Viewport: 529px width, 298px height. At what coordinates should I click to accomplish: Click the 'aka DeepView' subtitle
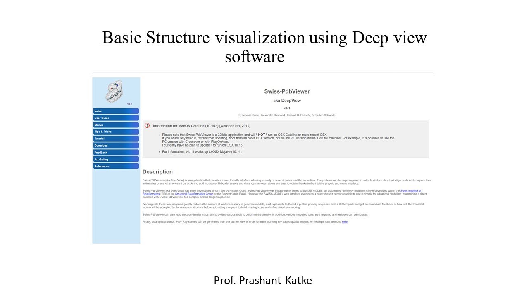287,101
